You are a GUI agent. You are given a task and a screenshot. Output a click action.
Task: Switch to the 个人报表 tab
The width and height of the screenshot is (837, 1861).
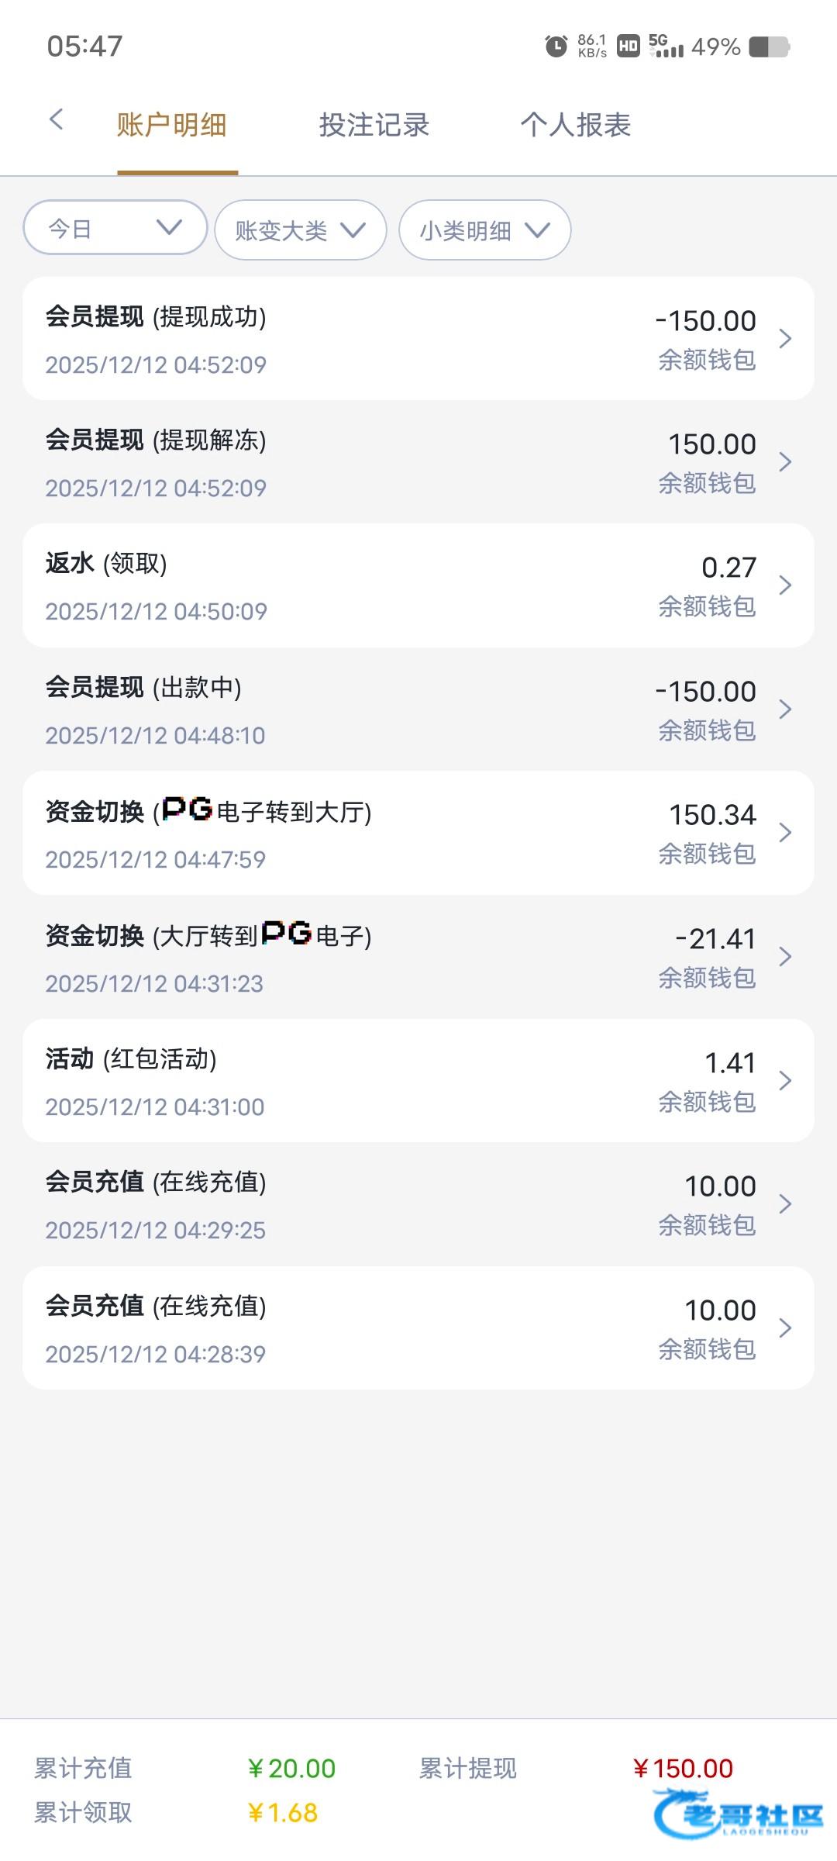pyautogui.click(x=576, y=125)
